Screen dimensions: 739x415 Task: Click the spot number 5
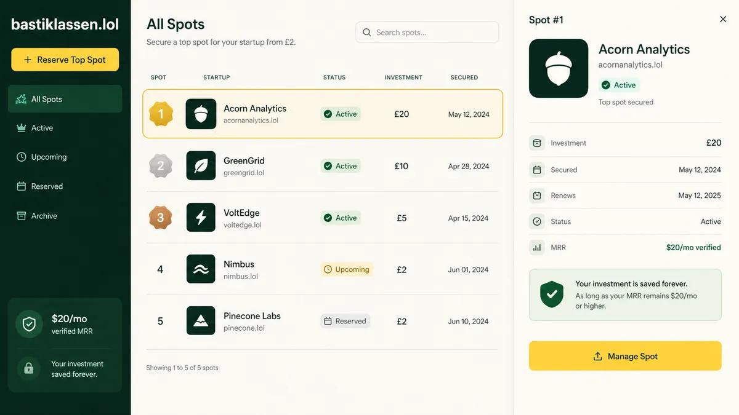[160, 321]
